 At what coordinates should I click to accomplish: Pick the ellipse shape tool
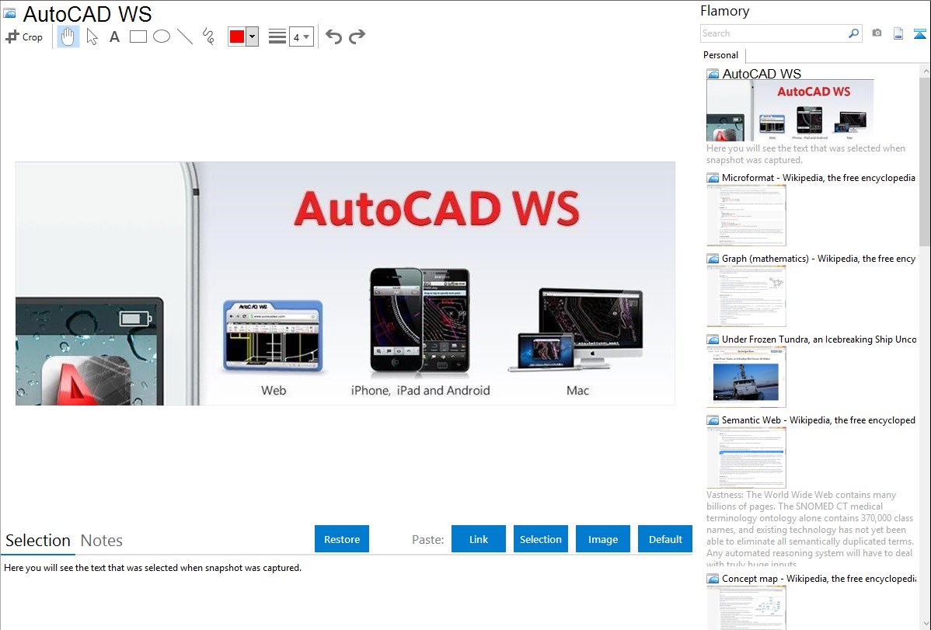click(x=162, y=37)
